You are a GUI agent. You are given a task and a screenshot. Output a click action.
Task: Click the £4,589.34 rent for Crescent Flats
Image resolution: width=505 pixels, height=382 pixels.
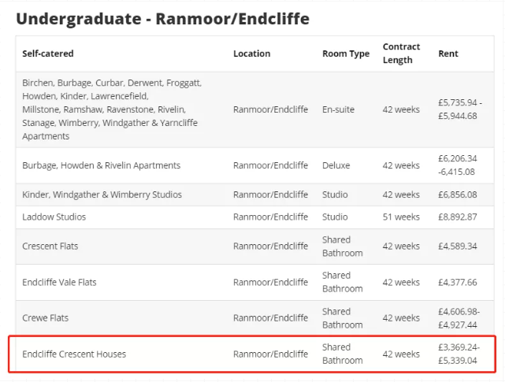(457, 247)
